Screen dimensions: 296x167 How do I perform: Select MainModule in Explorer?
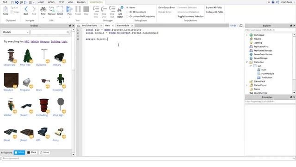[x=265, y=74]
